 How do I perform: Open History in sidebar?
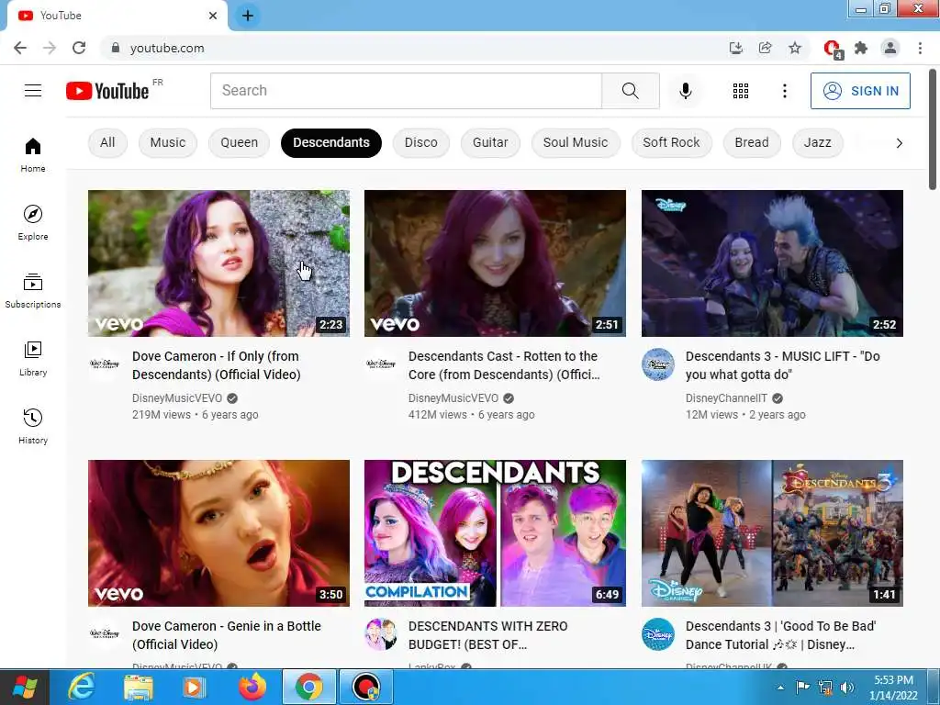pos(33,426)
